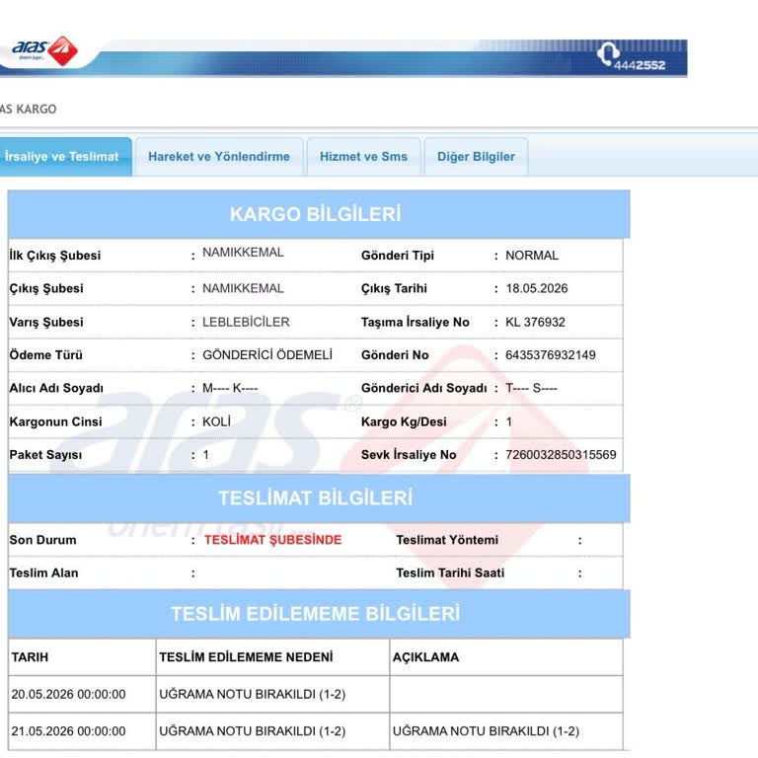Click the Paket Sayısı label
758x758 pixels.
click(45, 455)
